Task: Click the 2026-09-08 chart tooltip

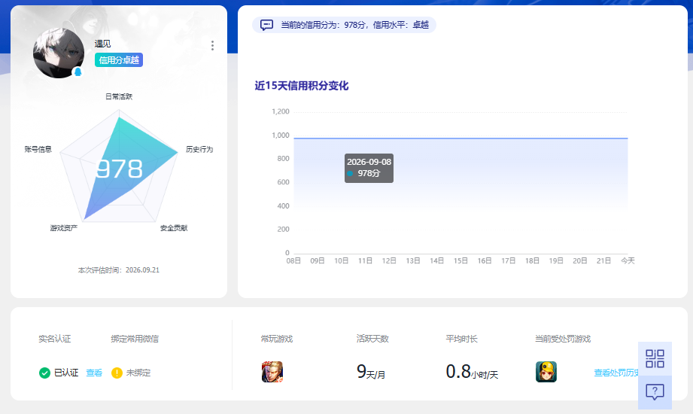Action: pos(369,168)
